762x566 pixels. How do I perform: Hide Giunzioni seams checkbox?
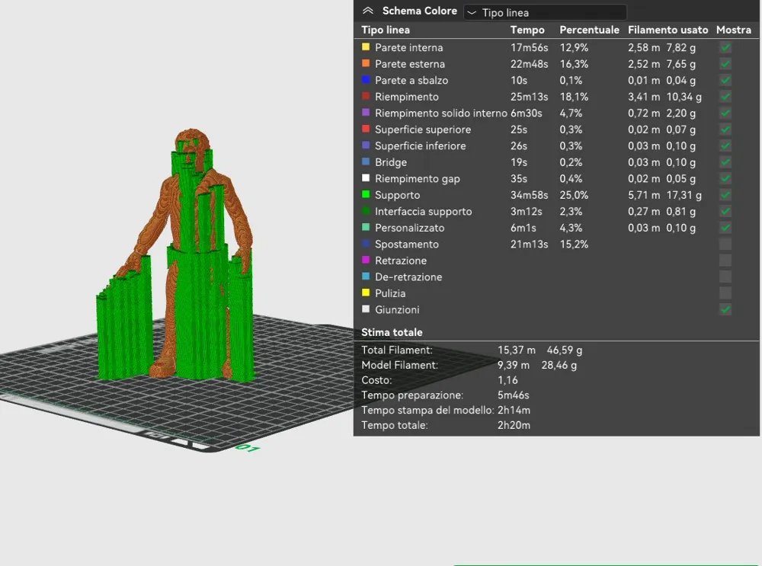[725, 309]
